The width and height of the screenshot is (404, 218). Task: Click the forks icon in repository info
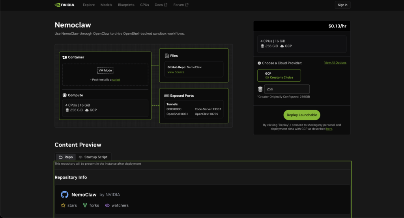point(85,205)
